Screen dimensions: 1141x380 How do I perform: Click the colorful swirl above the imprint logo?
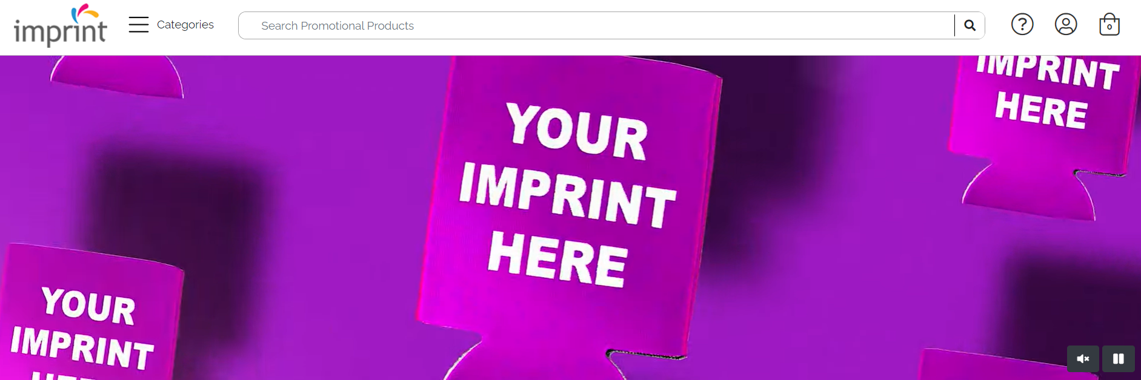point(84,12)
